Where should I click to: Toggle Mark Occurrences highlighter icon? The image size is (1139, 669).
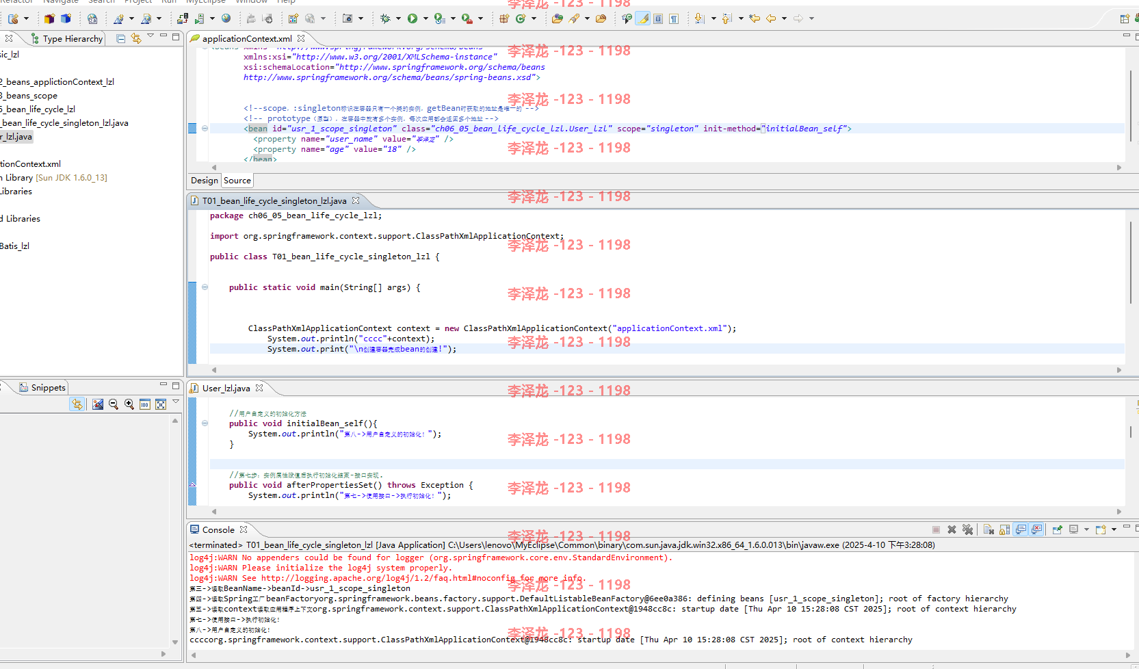tap(643, 18)
